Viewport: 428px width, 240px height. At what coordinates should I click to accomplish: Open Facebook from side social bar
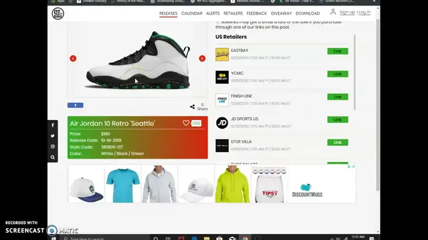(x=53, y=125)
